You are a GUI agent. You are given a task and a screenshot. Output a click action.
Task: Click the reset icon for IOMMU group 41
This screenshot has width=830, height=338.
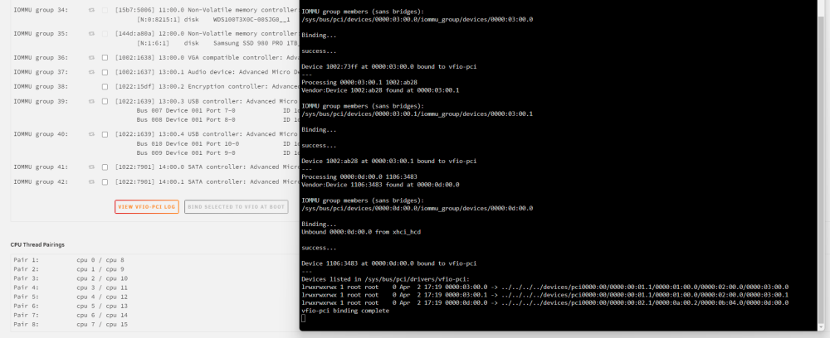point(91,167)
